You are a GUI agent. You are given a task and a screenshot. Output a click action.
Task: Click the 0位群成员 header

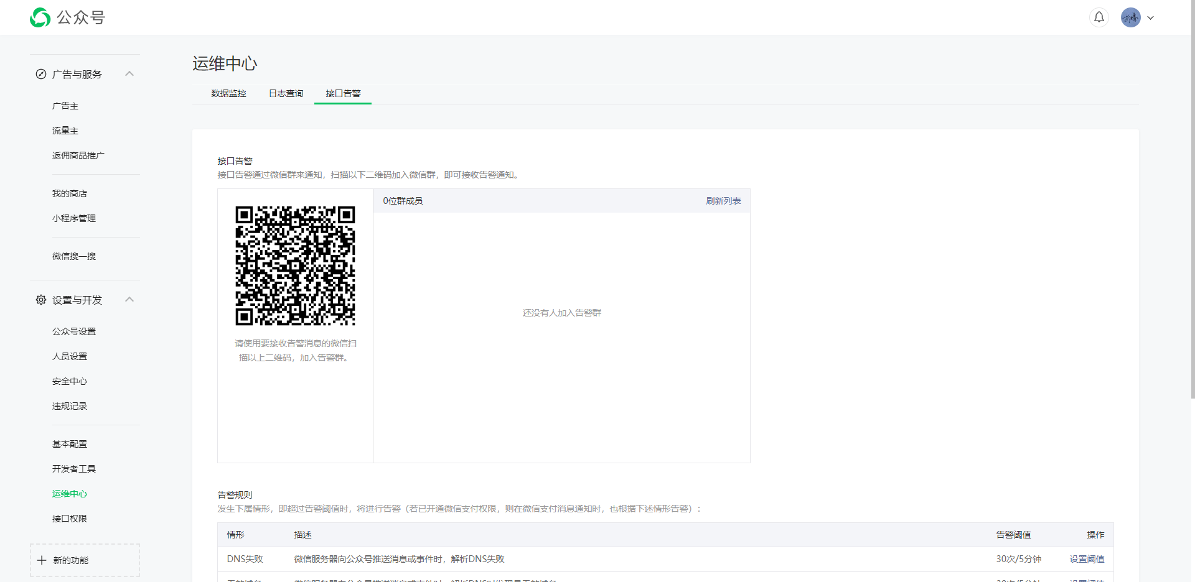click(403, 201)
